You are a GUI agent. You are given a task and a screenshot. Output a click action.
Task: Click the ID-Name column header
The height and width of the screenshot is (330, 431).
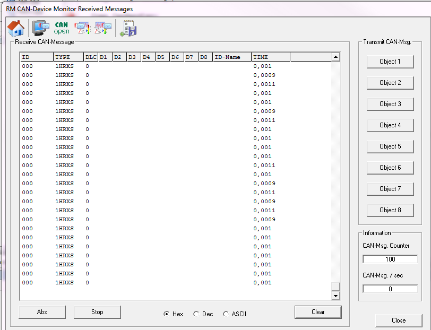pos(231,57)
